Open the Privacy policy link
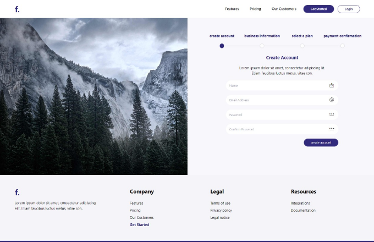Image resolution: width=374 pixels, height=242 pixels. pos(221,210)
